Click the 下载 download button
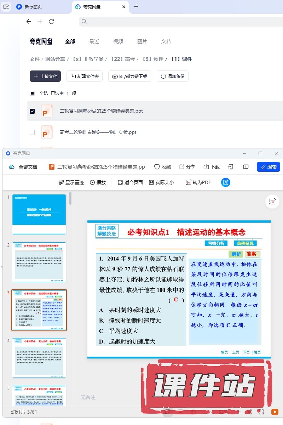The height and width of the screenshot is (425, 283). point(211,167)
